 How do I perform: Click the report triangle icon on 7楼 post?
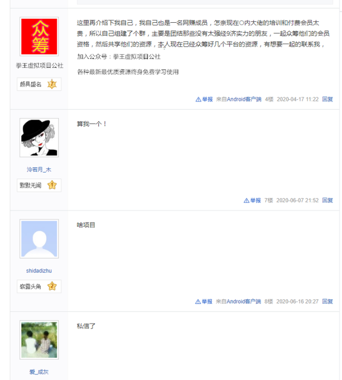pos(246,200)
